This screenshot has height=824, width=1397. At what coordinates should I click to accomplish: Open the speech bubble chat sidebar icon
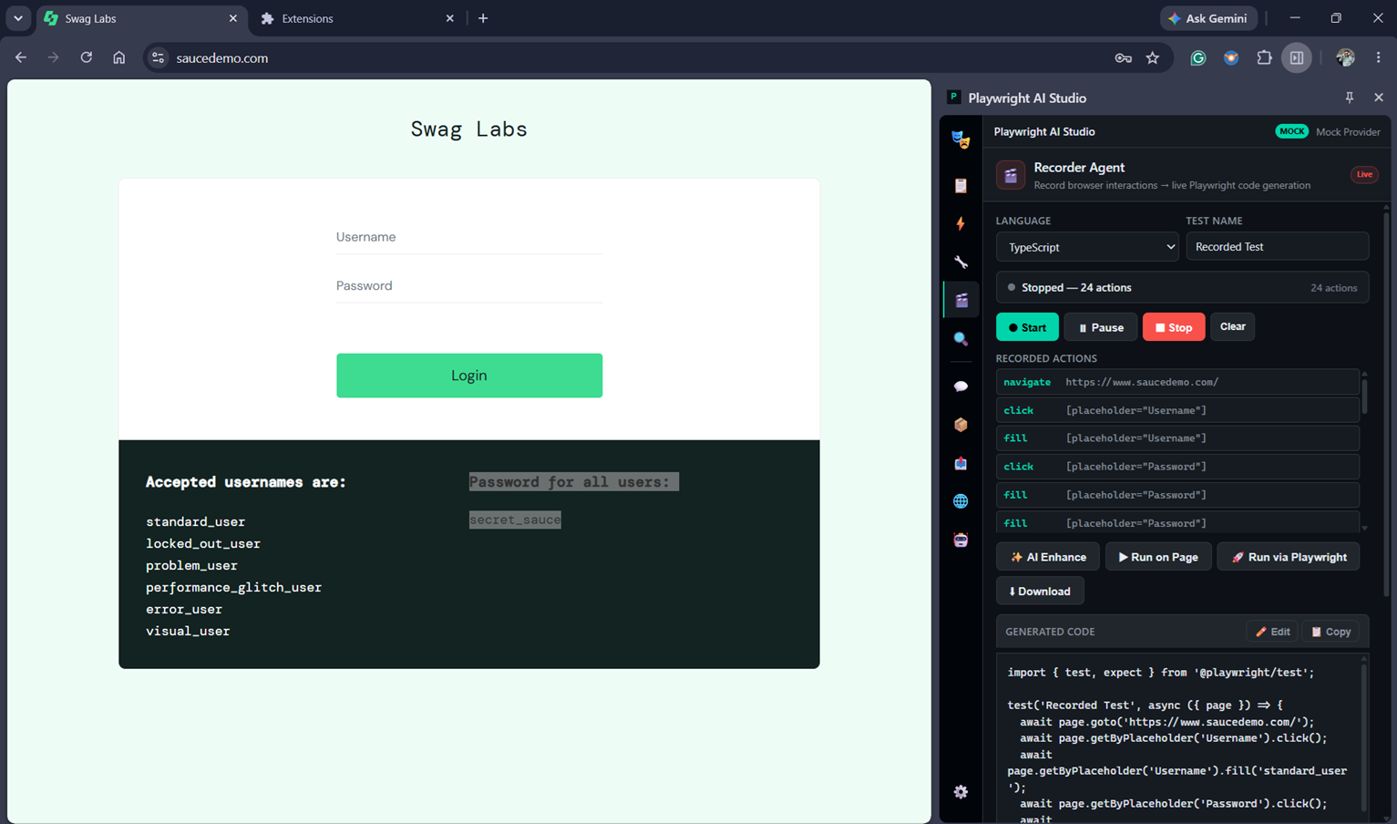[960, 386]
